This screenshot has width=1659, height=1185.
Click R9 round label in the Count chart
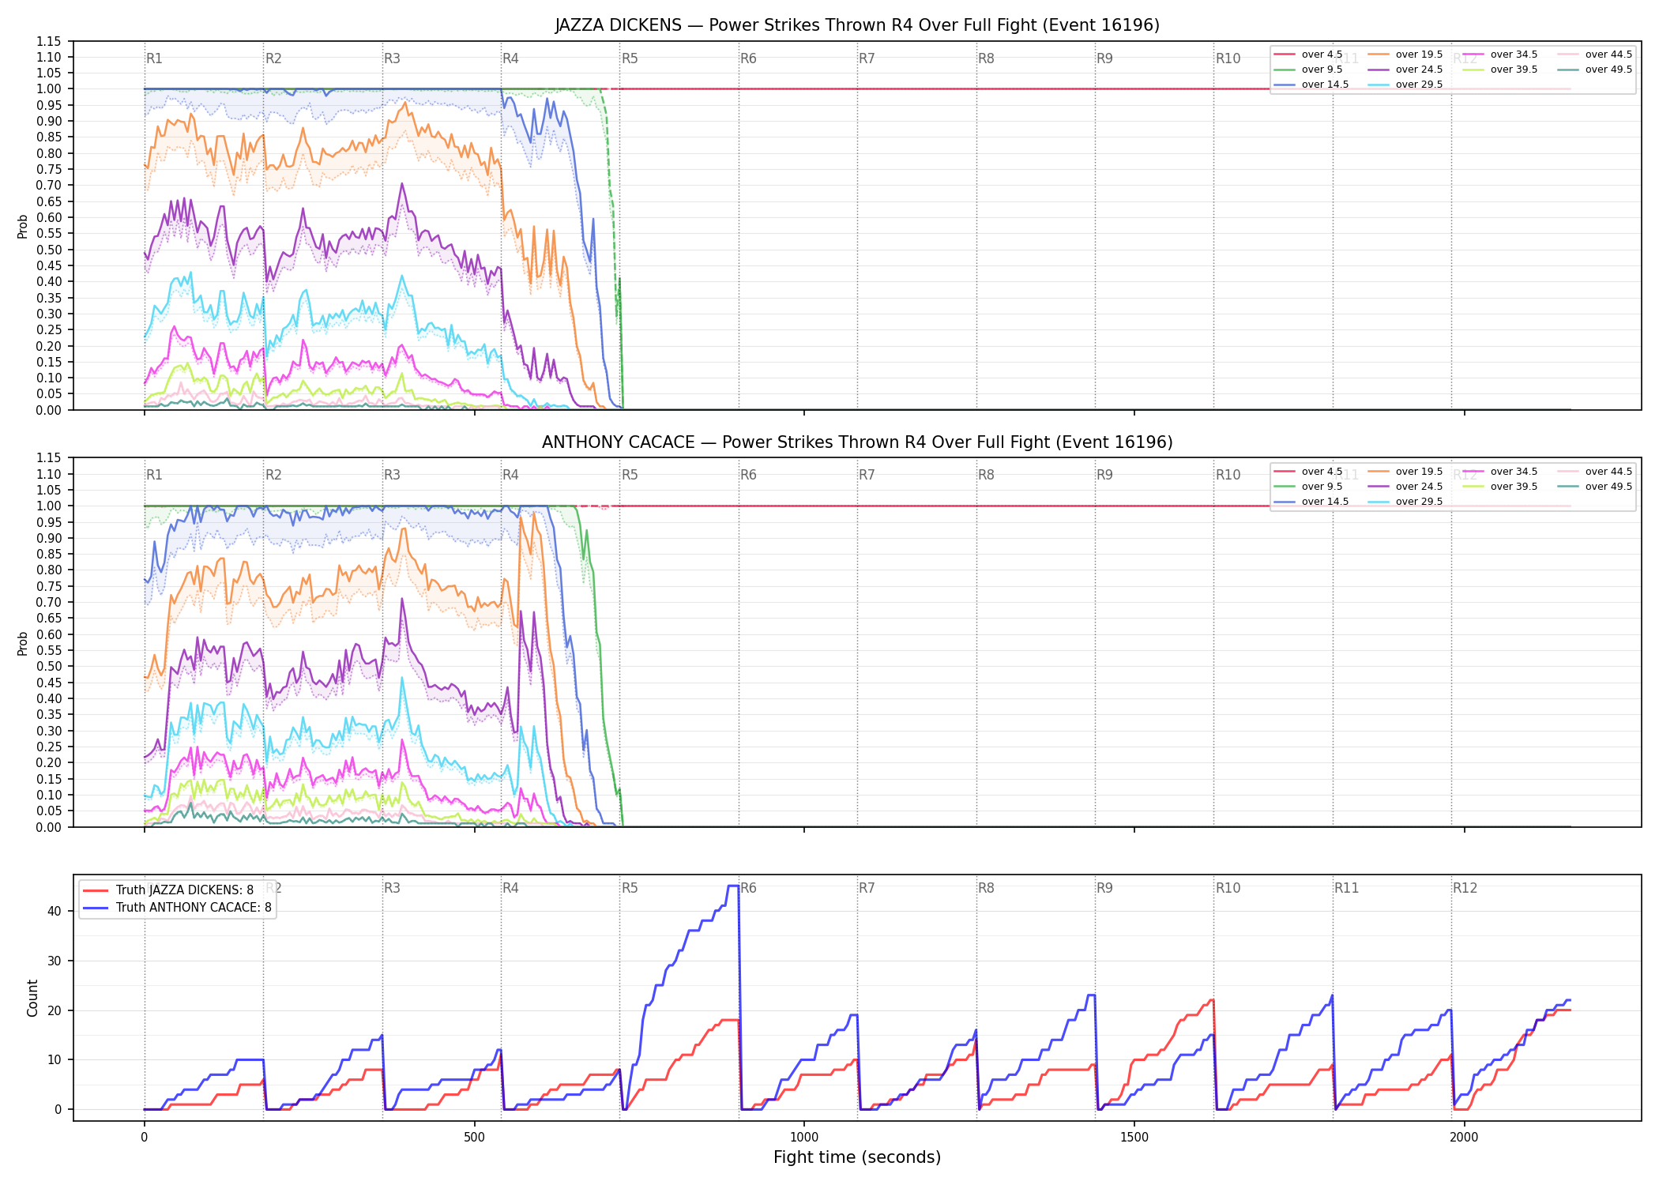[1104, 888]
